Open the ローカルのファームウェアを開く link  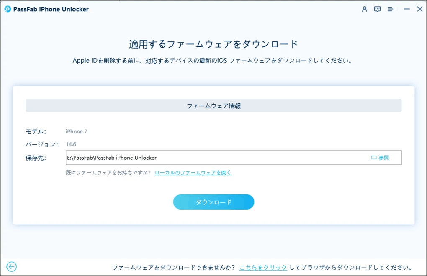[193, 173]
